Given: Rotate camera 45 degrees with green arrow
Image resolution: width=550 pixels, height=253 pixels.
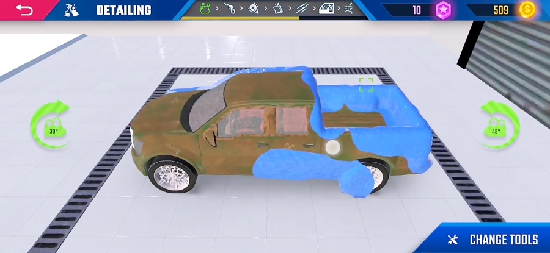Looking at the screenshot, I should pyautogui.click(x=499, y=124).
